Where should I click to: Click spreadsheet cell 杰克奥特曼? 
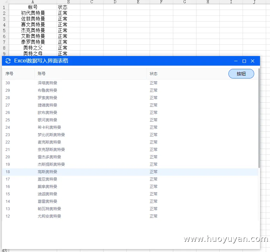[33, 30]
